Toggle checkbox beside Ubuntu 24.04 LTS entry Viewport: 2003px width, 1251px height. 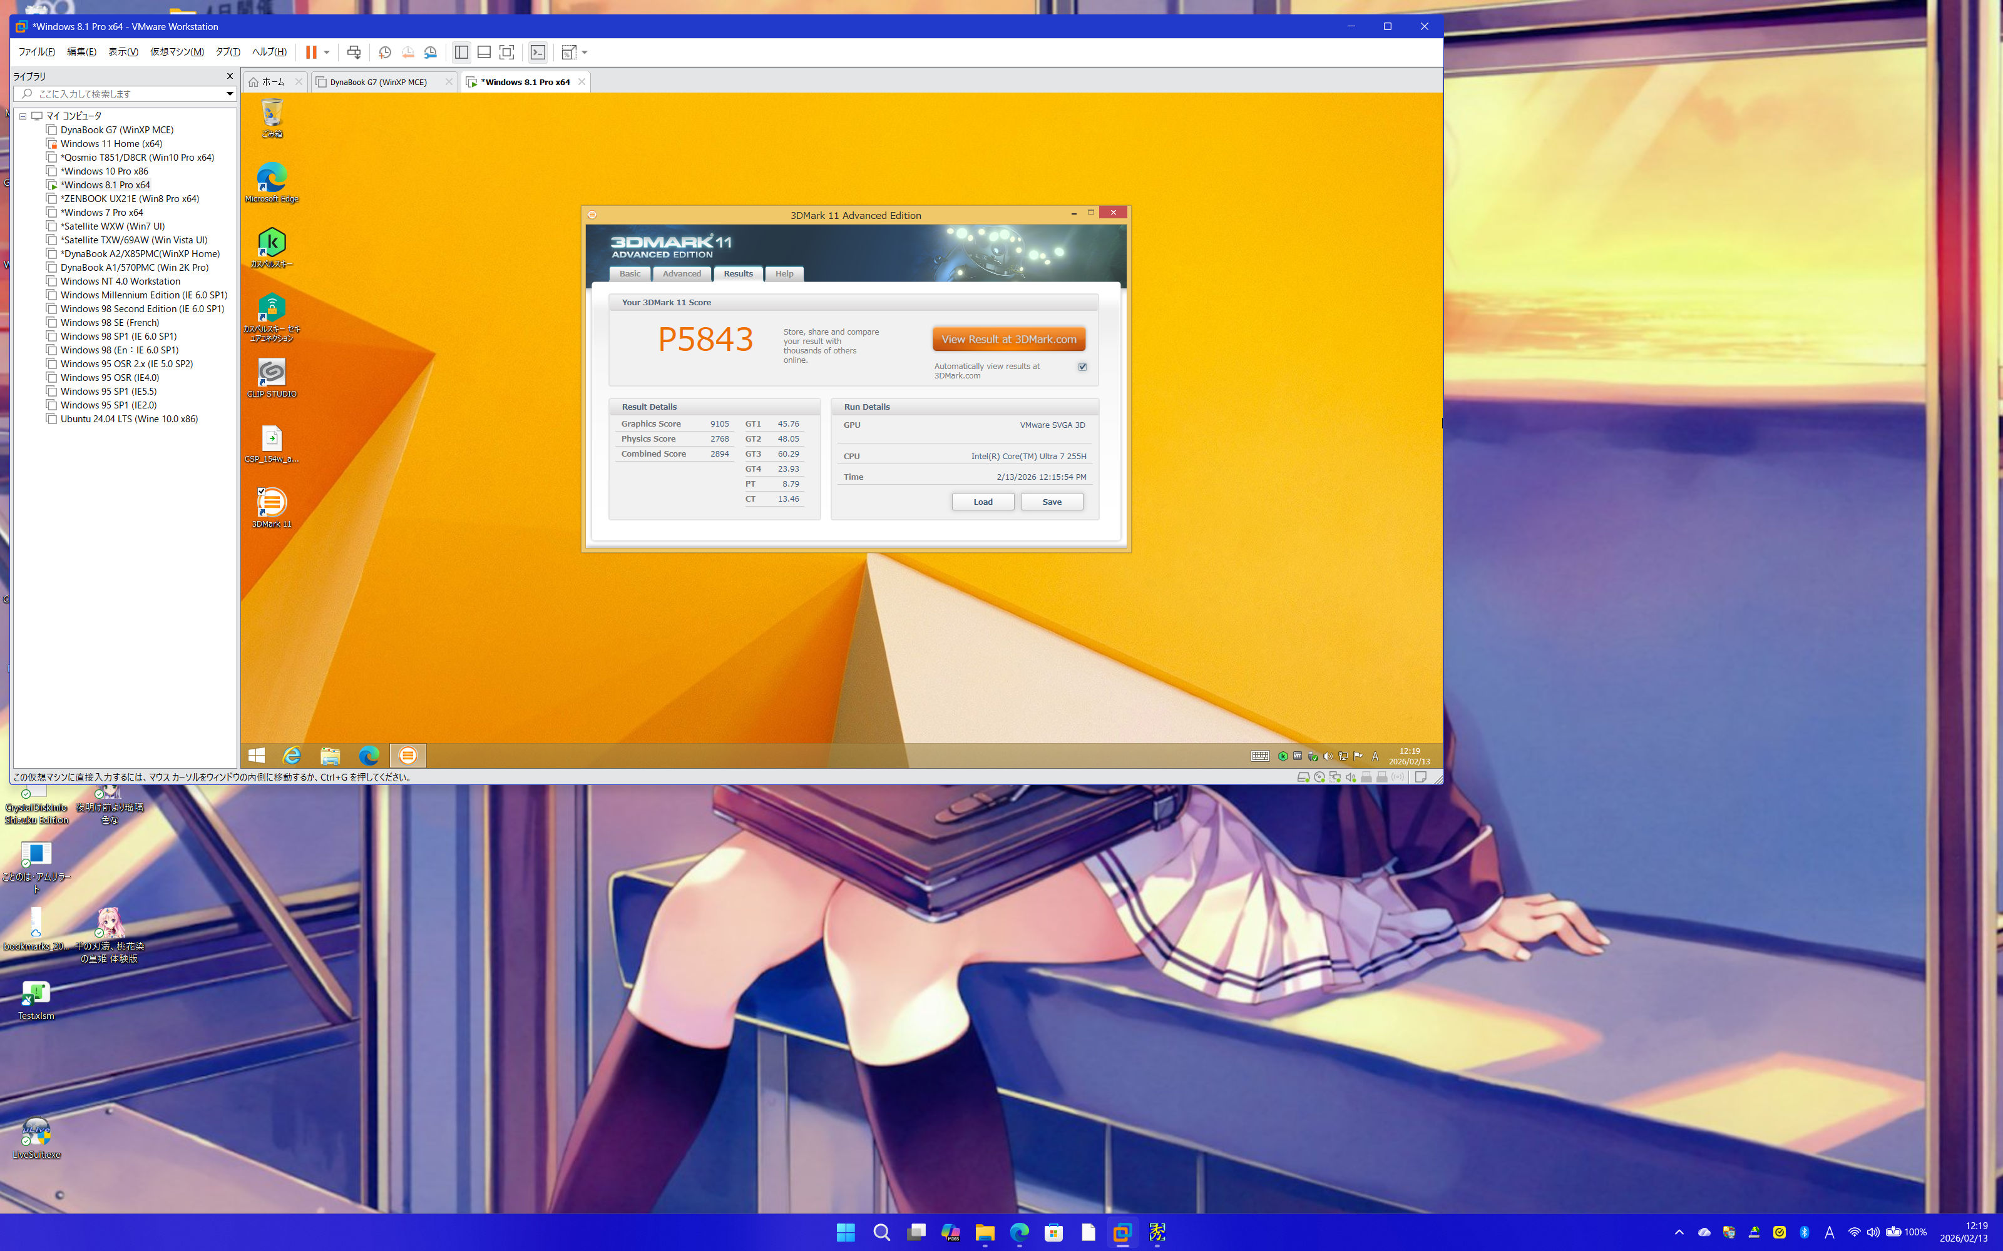tap(51, 420)
